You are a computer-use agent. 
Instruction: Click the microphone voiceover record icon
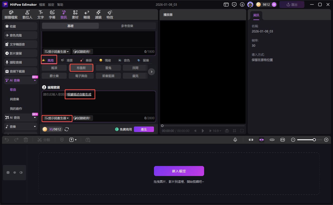pos(235,140)
